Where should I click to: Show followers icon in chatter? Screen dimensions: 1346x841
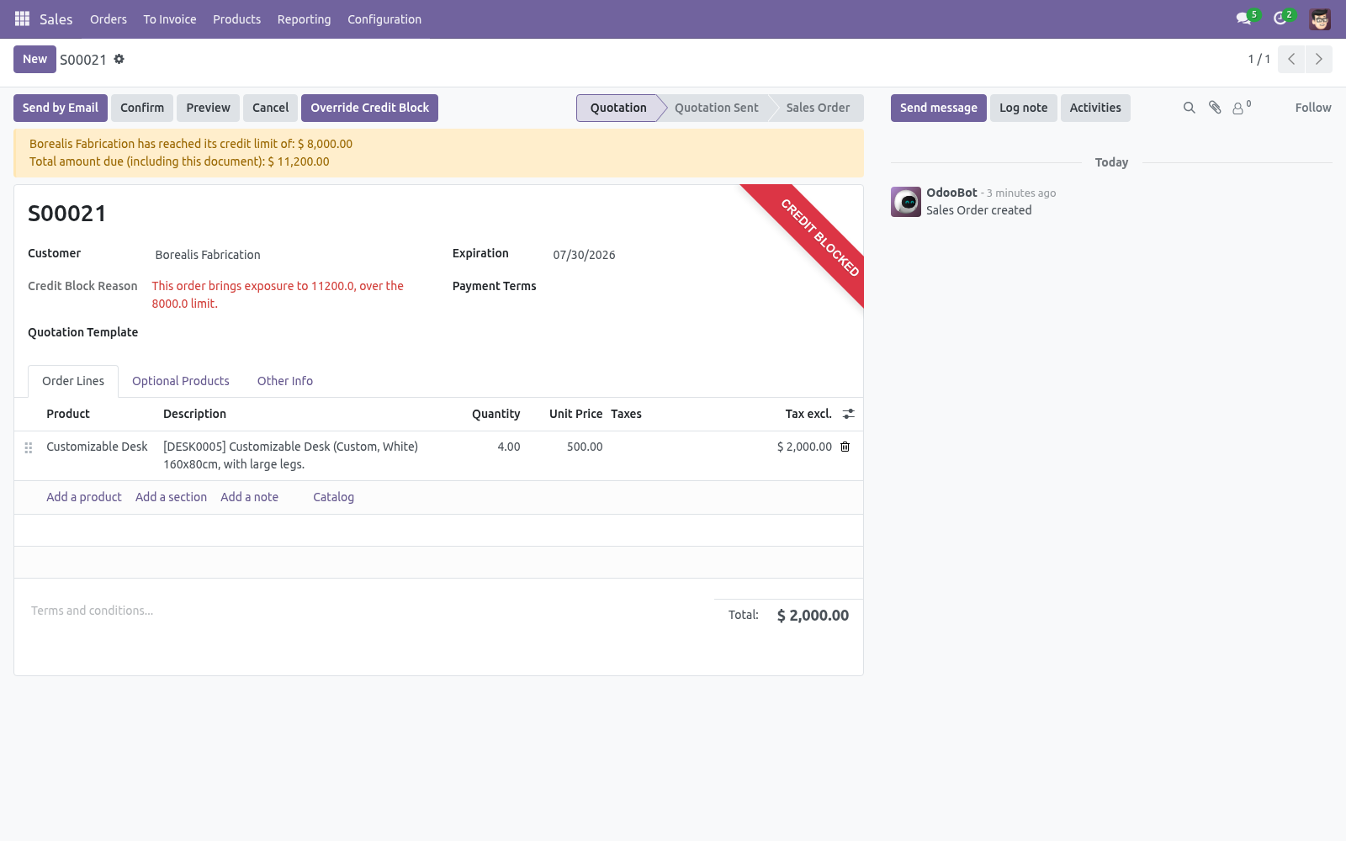tap(1242, 108)
